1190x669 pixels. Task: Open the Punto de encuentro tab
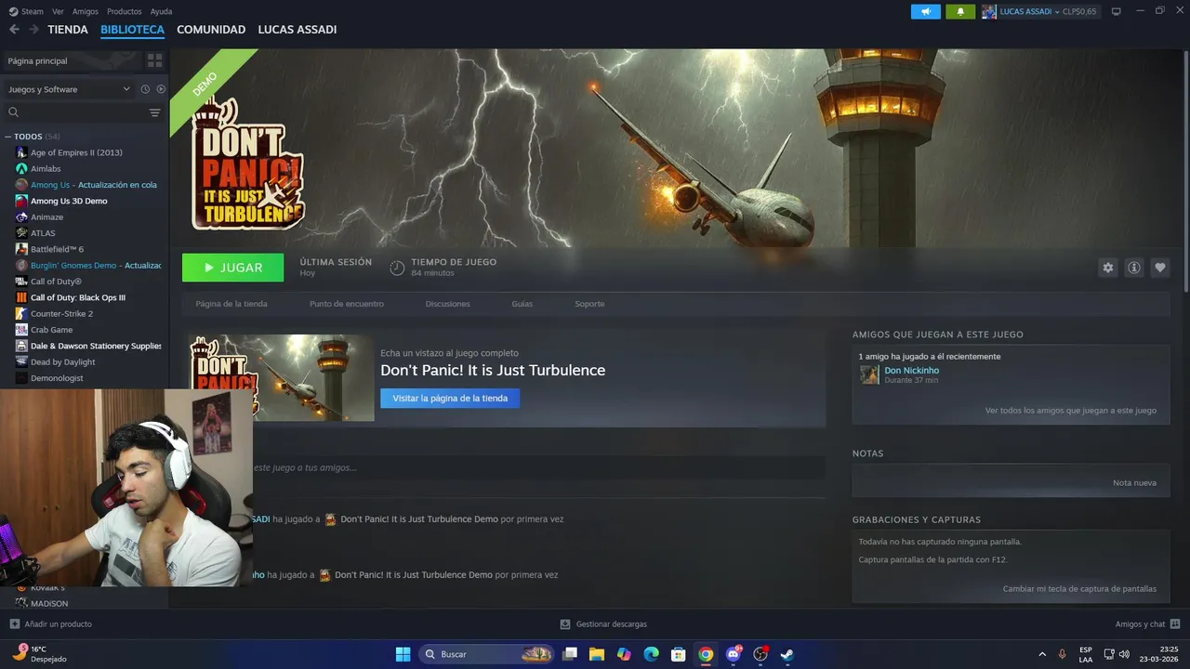[x=347, y=304]
